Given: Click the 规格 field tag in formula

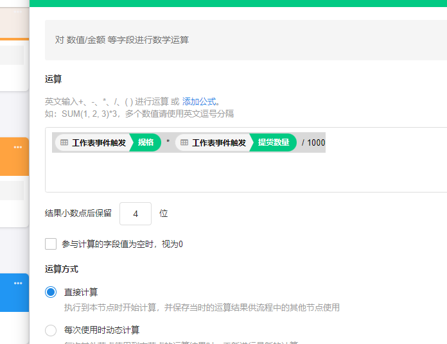Looking at the screenshot, I should 146,142.
